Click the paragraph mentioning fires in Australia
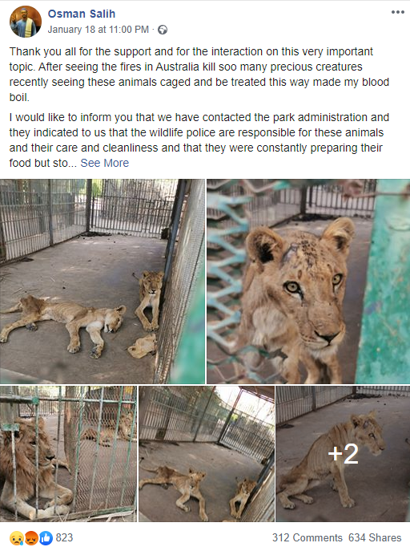Viewport: 410px width, 547px height. tap(199, 75)
